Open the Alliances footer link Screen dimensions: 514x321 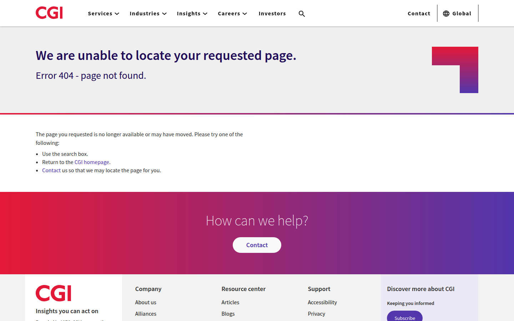point(146,314)
